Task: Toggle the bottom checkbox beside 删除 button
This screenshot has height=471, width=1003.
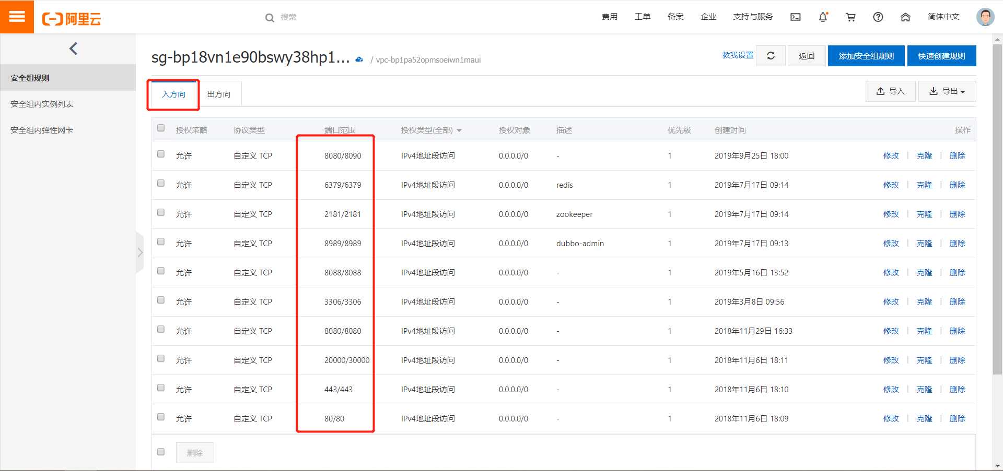Action: click(x=161, y=452)
